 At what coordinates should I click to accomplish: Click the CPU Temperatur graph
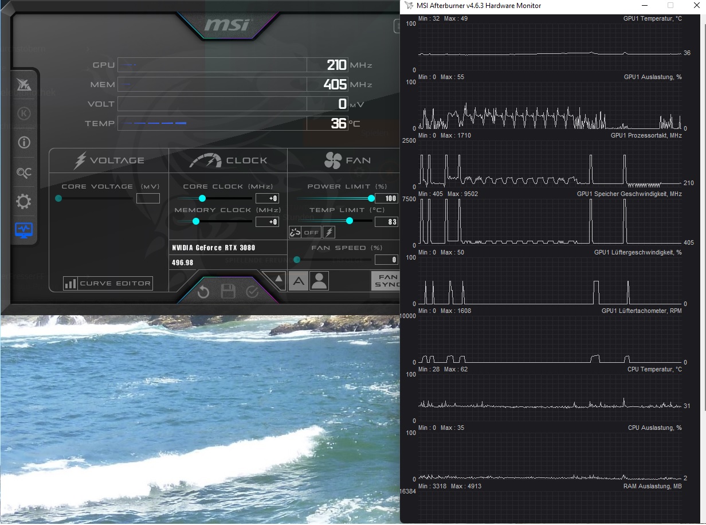(x=549, y=397)
